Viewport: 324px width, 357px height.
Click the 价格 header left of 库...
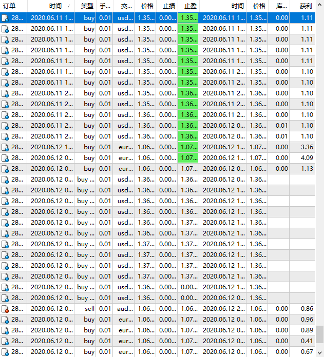(257, 6)
